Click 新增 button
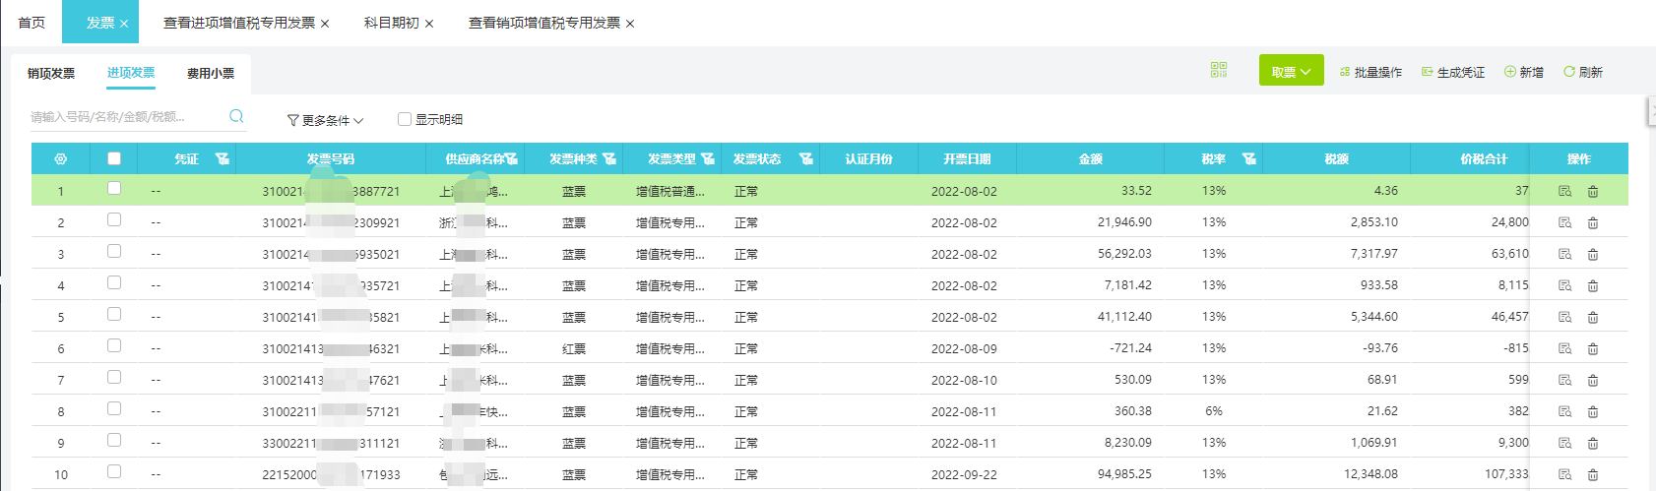 pyautogui.click(x=1524, y=72)
